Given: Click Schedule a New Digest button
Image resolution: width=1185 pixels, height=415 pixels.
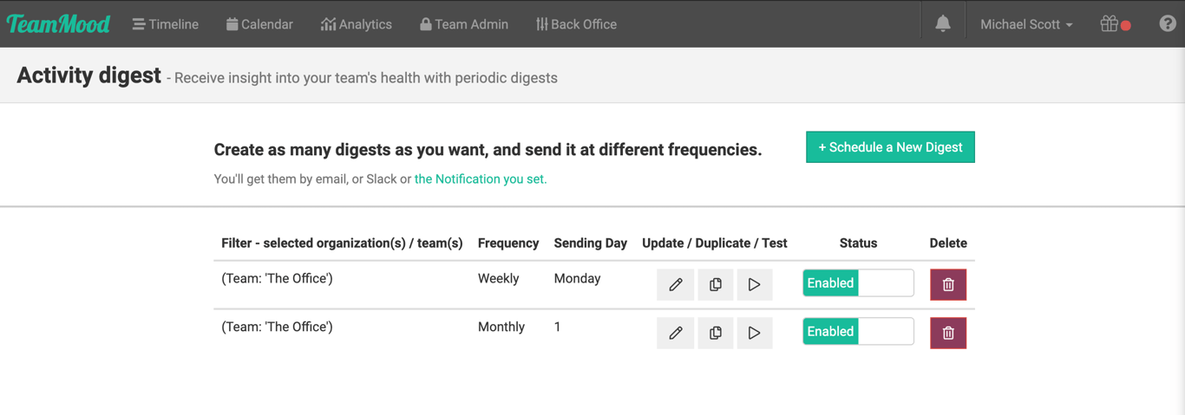Looking at the screenshot, I should pos(889,147).
